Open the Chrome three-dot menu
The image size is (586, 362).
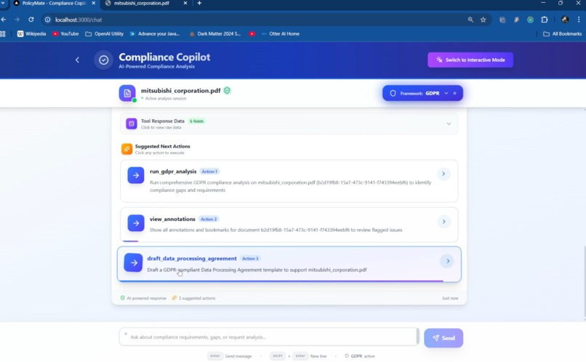(579, 20)
